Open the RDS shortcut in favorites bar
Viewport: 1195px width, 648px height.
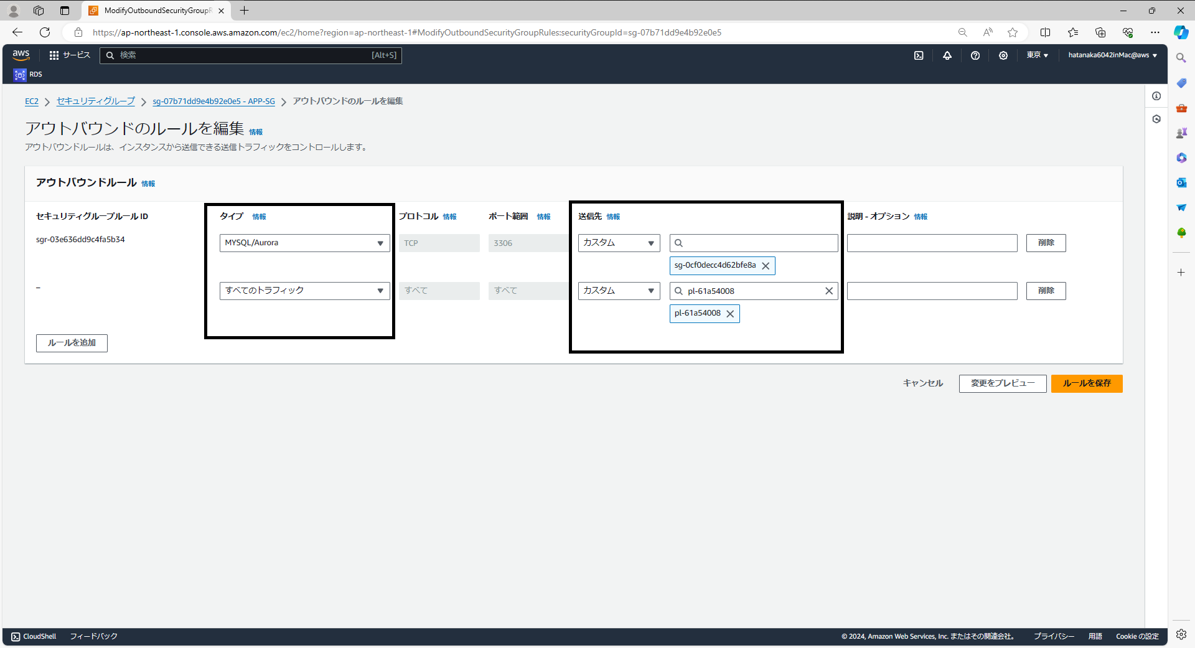[28, 74]
